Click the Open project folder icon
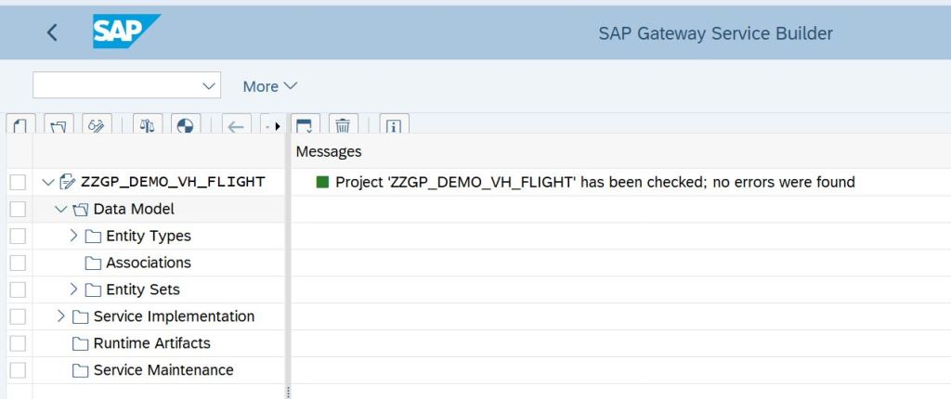 point(59,125)
